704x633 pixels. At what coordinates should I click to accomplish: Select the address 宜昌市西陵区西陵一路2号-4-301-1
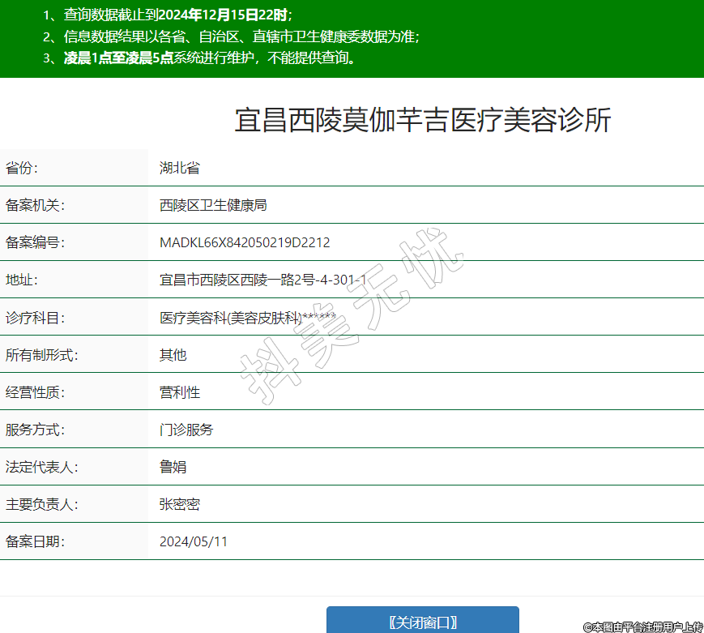262,280
